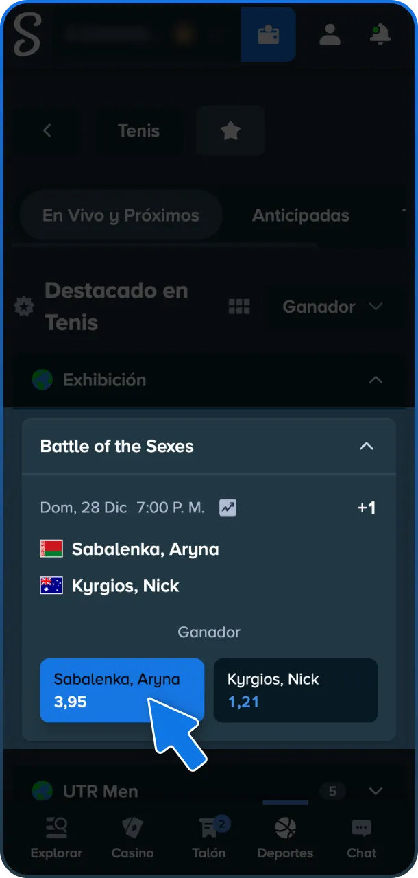
Task: Select the En Vivo y Próximos tab
Action: coord(120,215)
